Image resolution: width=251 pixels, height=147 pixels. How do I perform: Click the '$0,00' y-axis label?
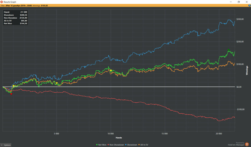pos(239,87)
